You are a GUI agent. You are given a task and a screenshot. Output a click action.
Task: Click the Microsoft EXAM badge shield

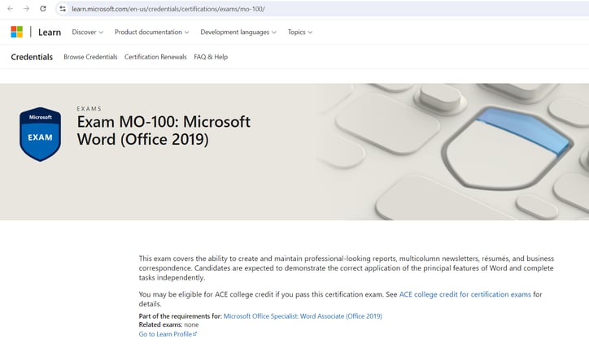(x=40, y=134)
